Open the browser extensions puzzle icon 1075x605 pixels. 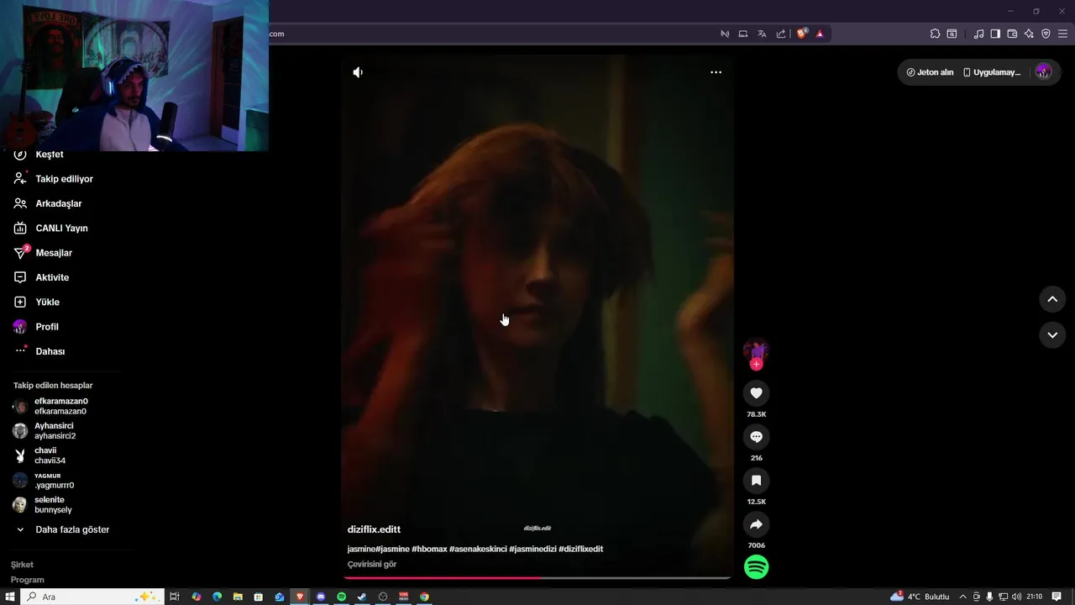tap(935, 34)
